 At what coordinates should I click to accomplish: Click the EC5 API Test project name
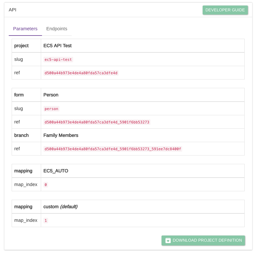[x=57, y=46]
